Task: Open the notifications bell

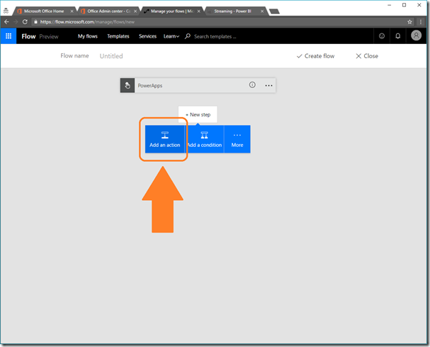Action: [398, 36]
